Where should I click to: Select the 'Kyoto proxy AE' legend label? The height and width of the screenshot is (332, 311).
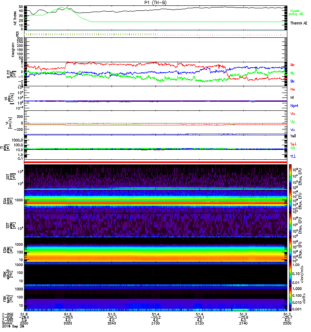(x=296, y=12)
